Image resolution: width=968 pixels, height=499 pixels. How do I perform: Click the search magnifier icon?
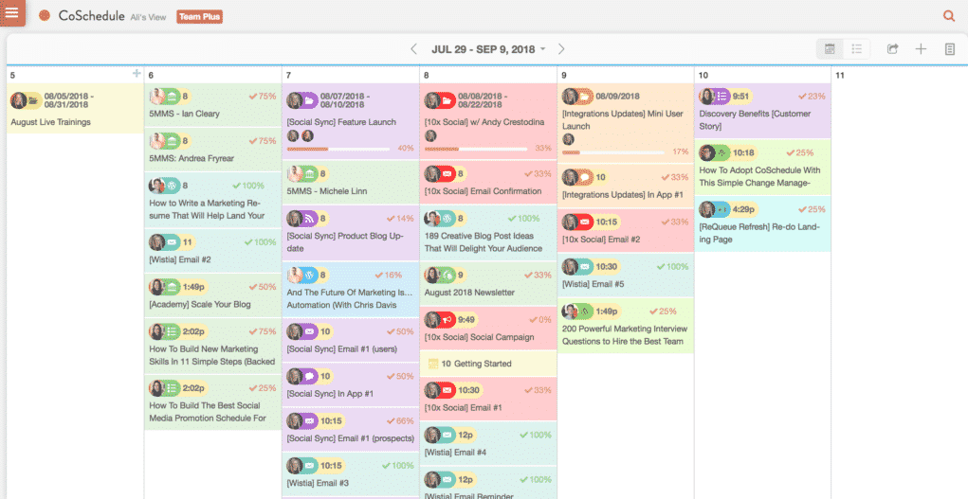tap(949, 16)
